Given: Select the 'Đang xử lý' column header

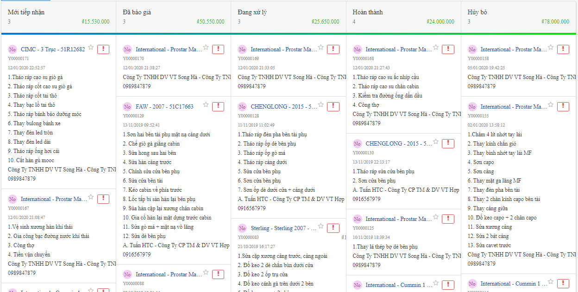Looking at the screenshot, I should pyautogui.click(x=252, y=12).
